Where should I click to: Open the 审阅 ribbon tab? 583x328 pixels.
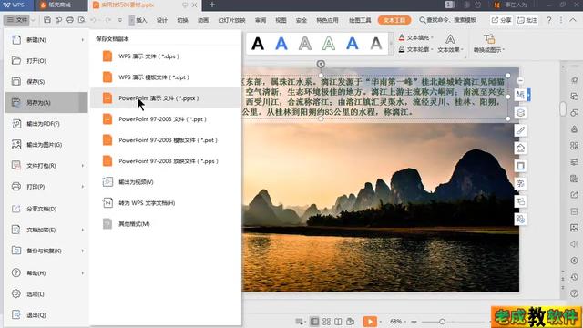[x=261, y=20]
